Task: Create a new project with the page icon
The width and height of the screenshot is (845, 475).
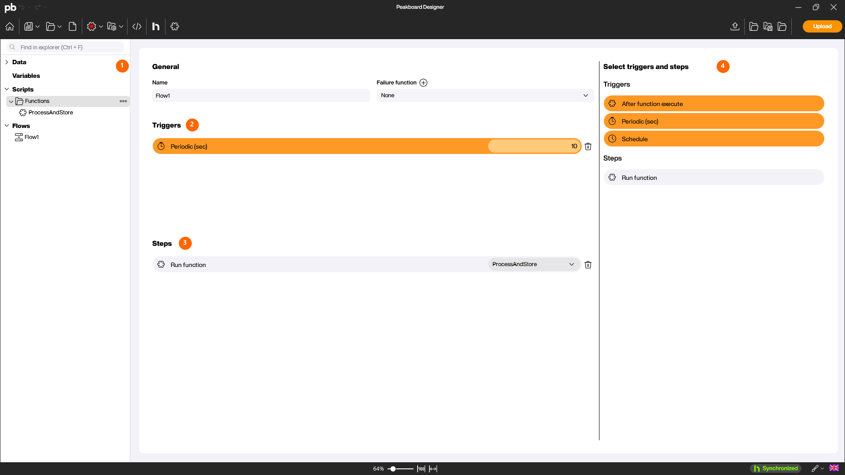Action: pos(73,26)
